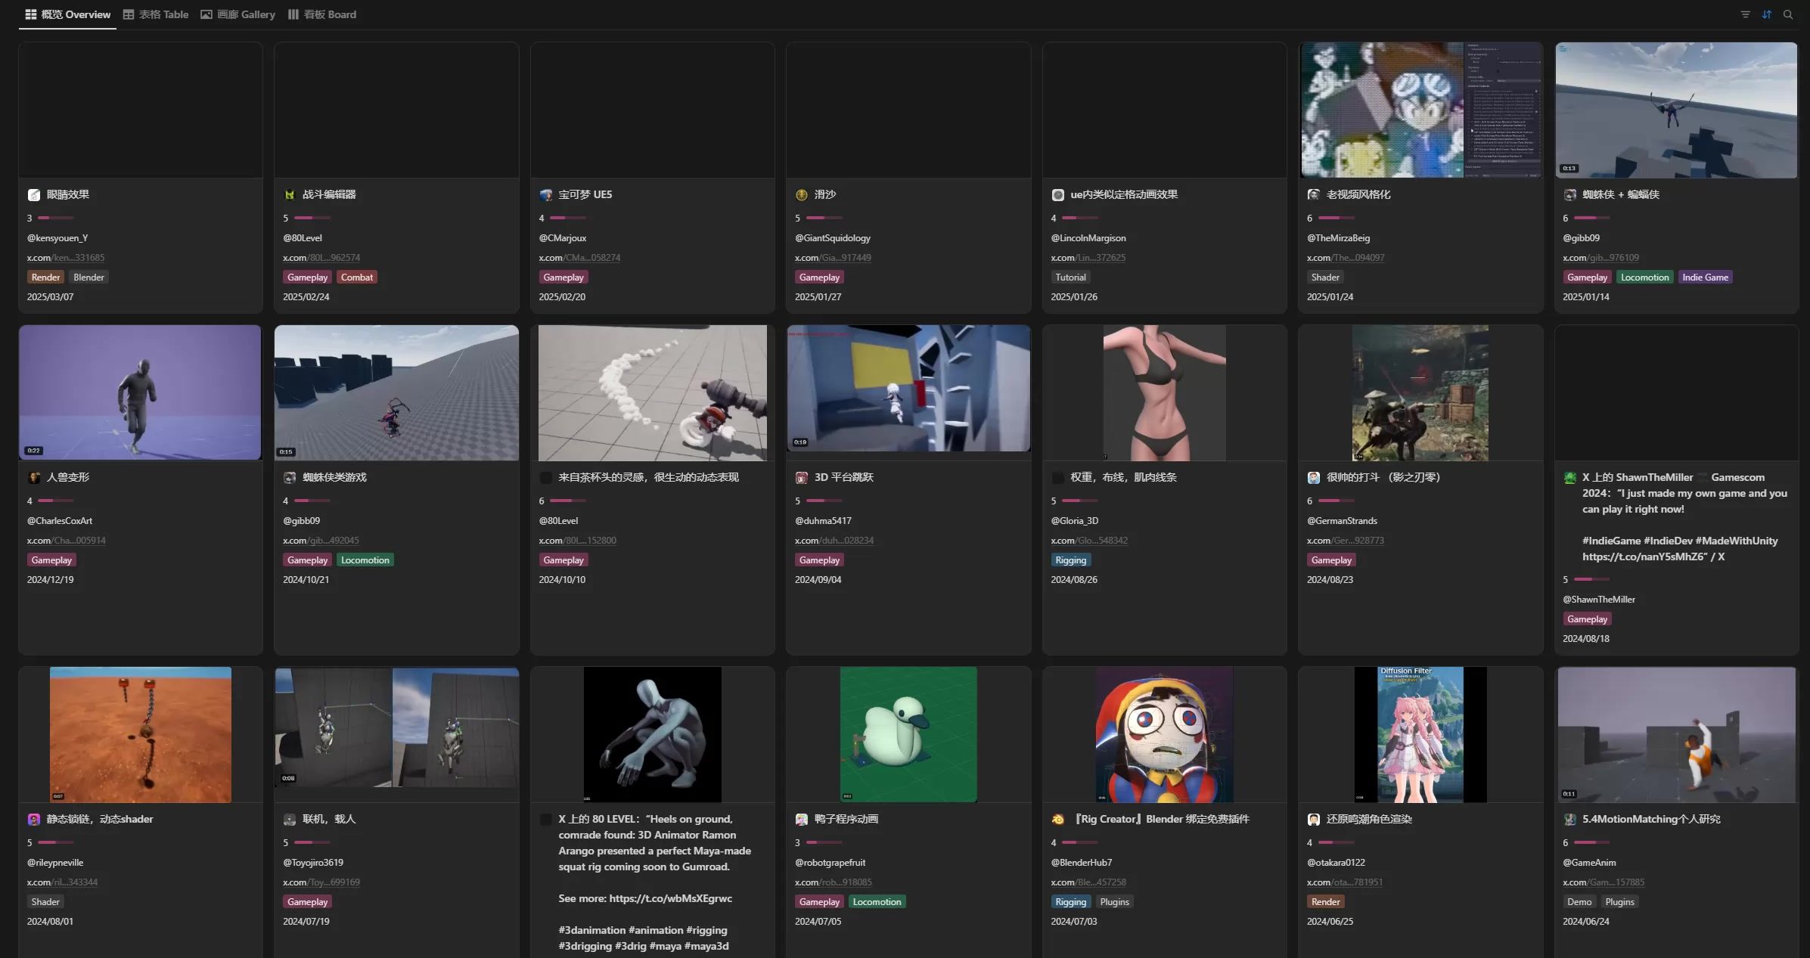The width and height of the screenshot is (1810, 958).
Task: Open x.com/80L...962574 link
Action: click(321, 258)
